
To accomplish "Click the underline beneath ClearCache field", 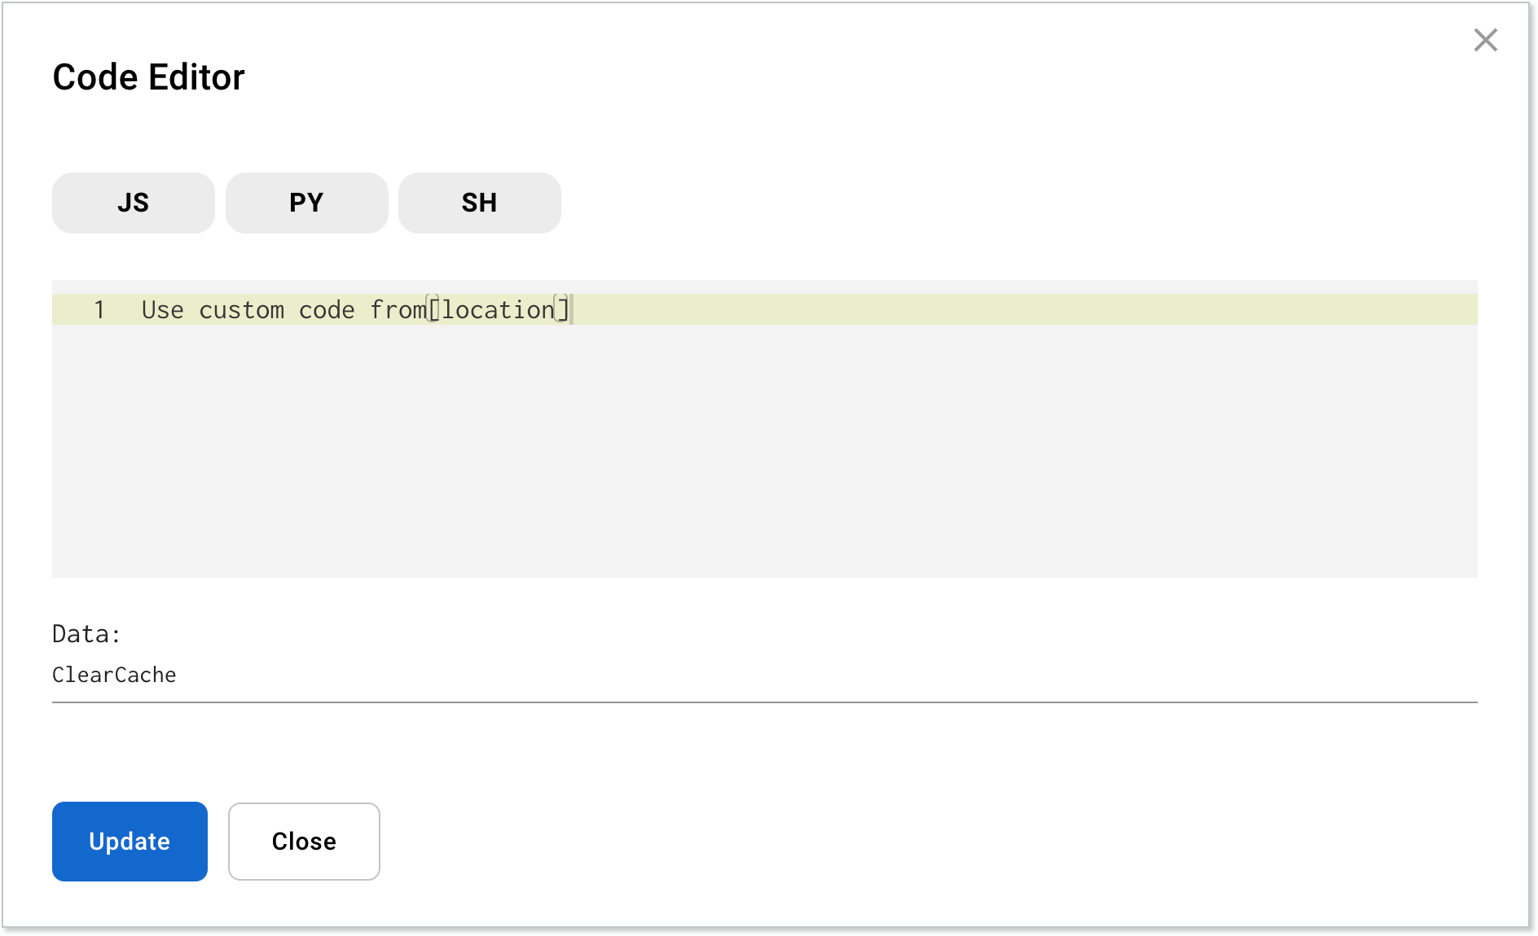I will [x=766, y=701].
